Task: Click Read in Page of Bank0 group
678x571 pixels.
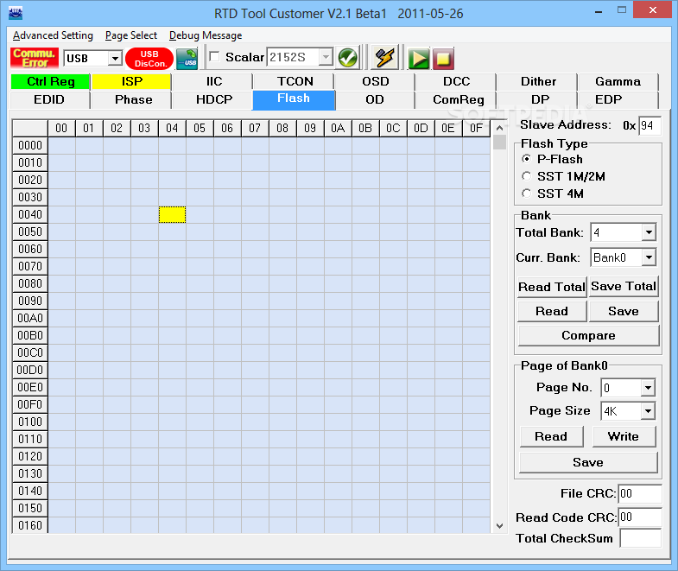Action: [551, 436]
